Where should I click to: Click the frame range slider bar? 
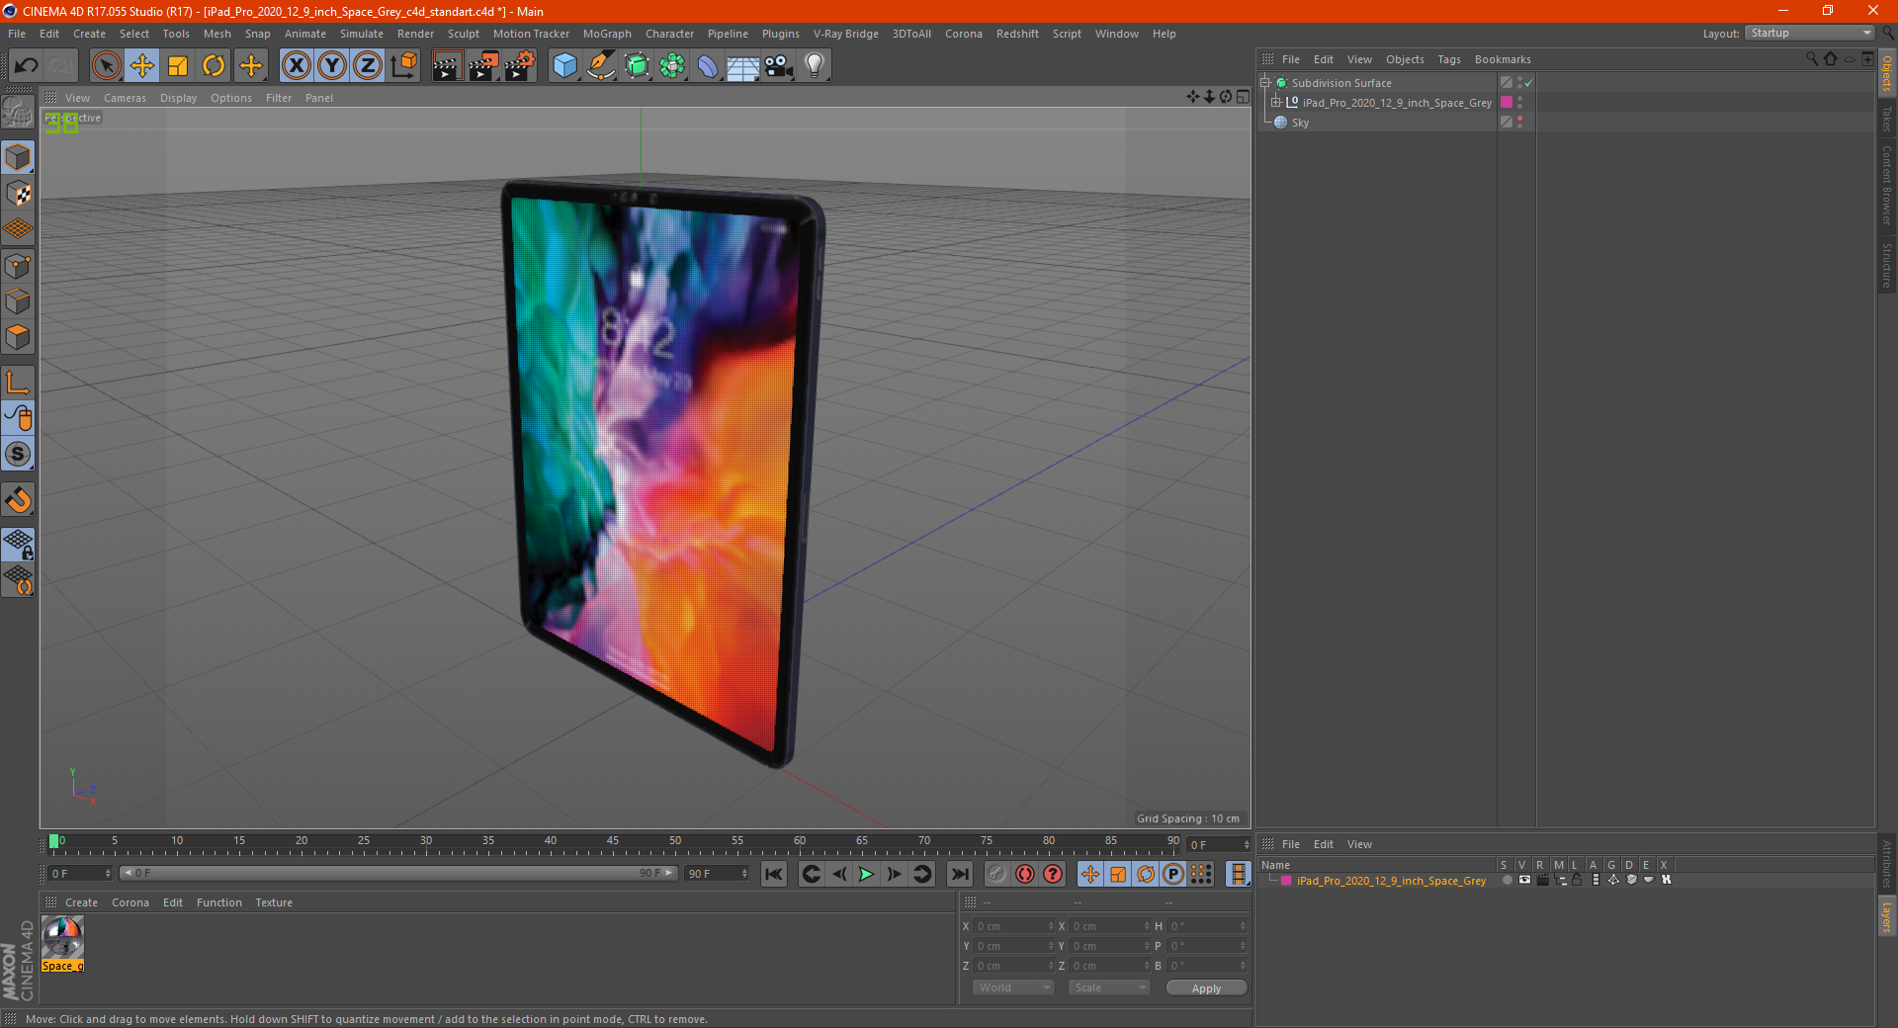pyautogui.click(x=398, y=873)
